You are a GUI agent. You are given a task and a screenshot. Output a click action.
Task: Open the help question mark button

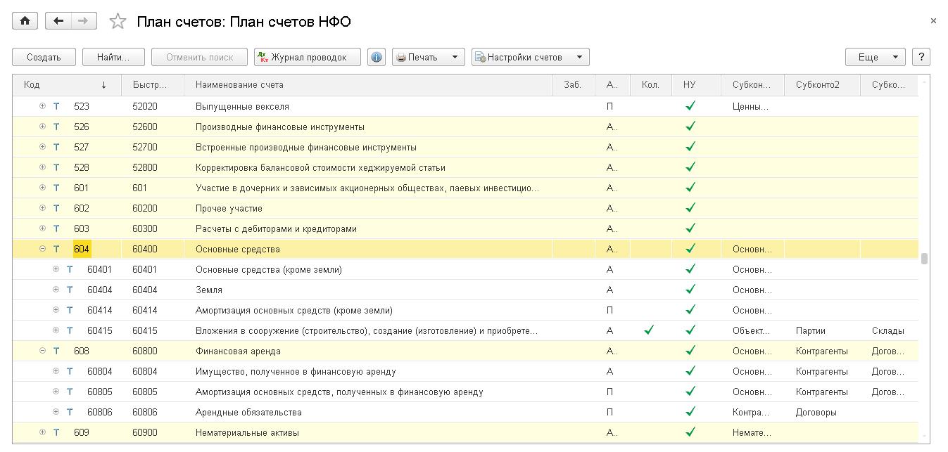921,58
